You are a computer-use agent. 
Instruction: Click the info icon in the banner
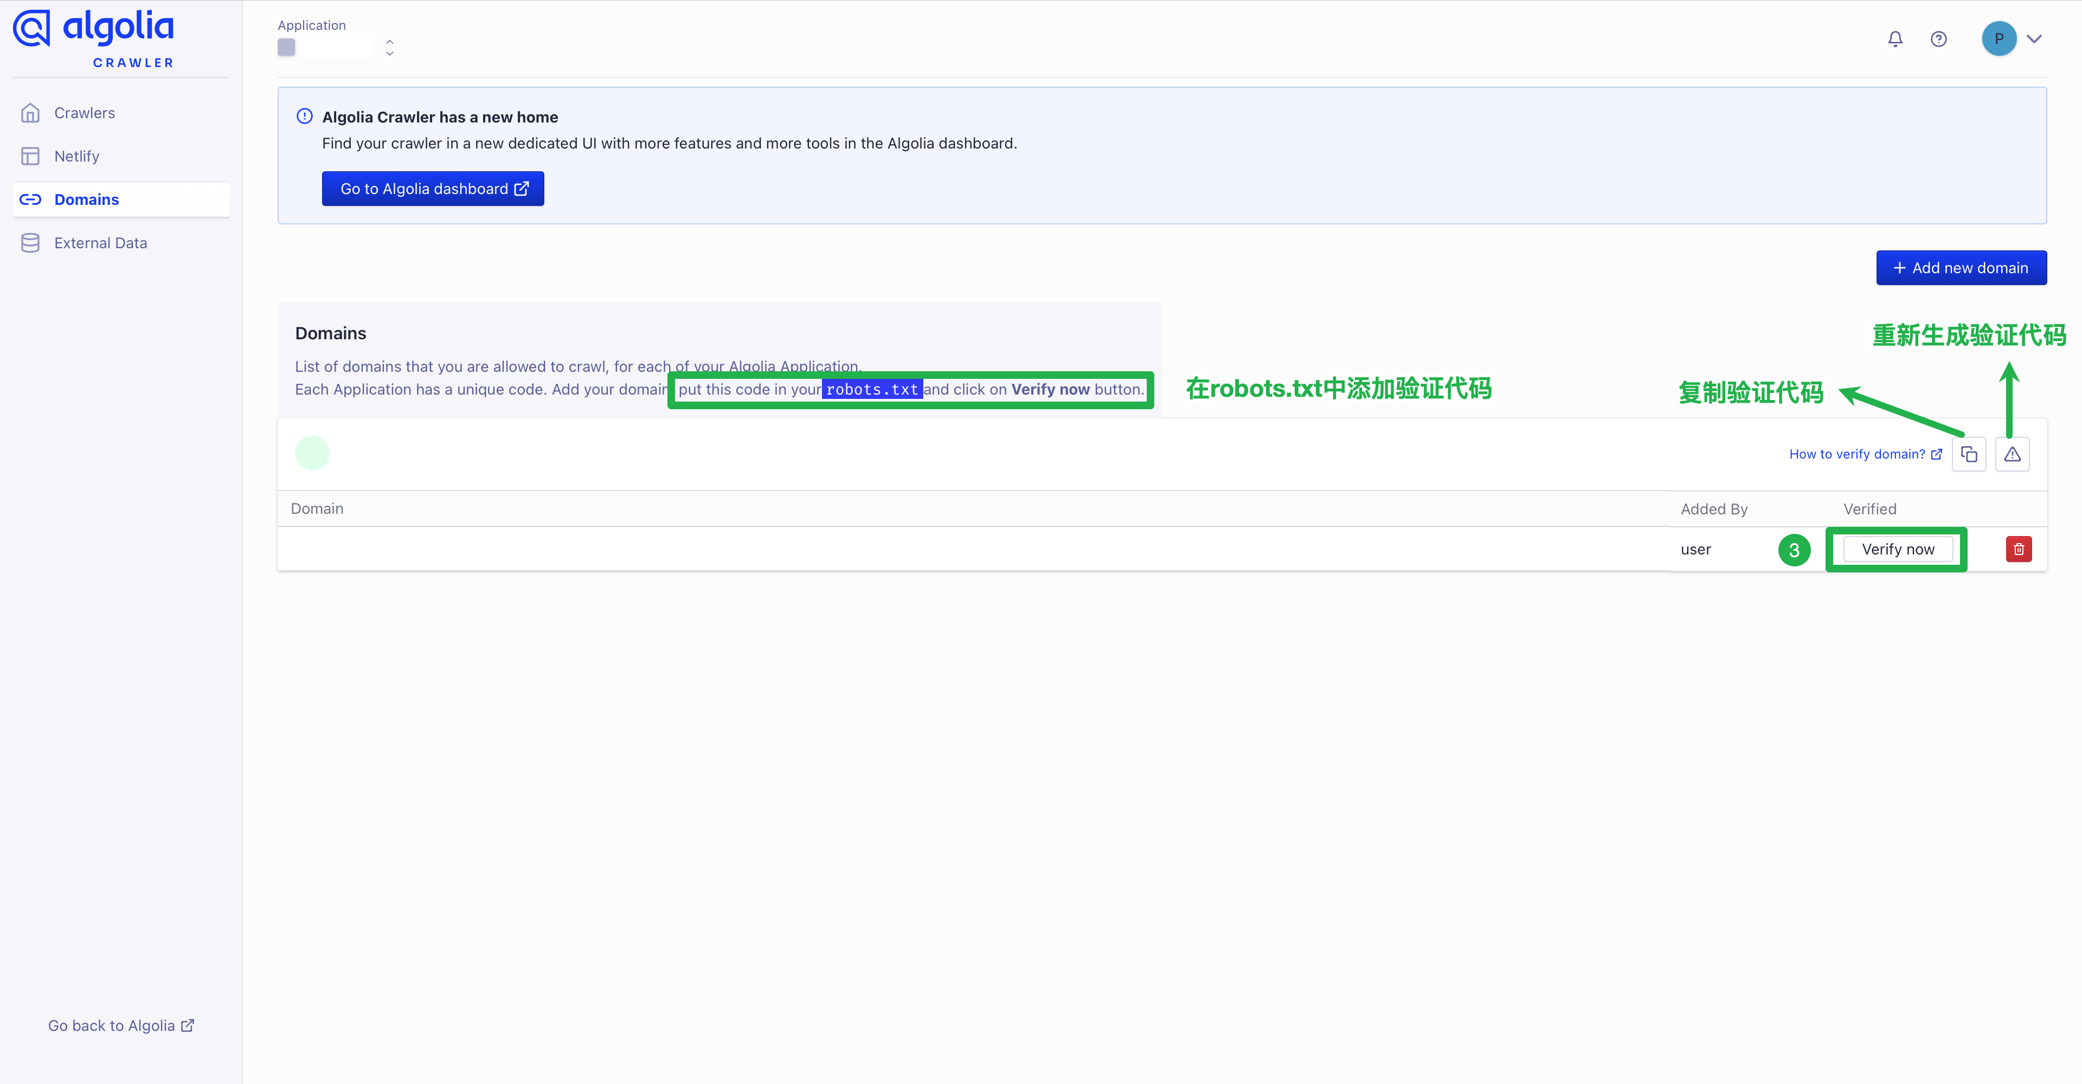305,117
